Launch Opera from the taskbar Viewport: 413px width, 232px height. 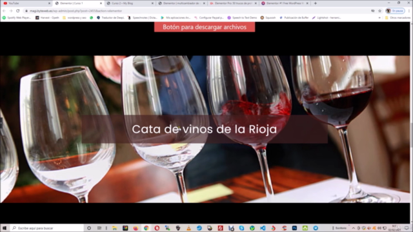[x=157, y=228]
